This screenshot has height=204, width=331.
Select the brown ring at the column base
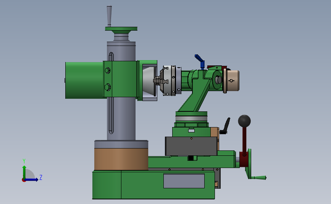click(121, 159)
